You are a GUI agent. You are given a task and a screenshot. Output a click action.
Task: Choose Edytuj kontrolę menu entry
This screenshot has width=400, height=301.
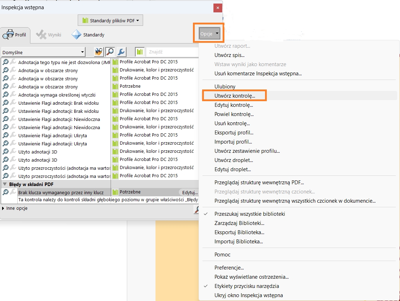click(x=234, y=105)
